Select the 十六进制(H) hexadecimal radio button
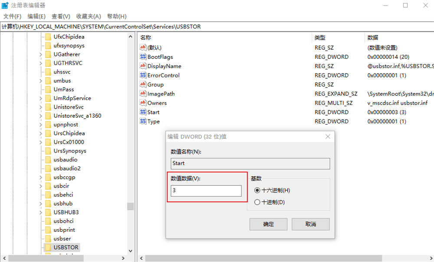This screenshot has width=434, height=262. [257, 190]
